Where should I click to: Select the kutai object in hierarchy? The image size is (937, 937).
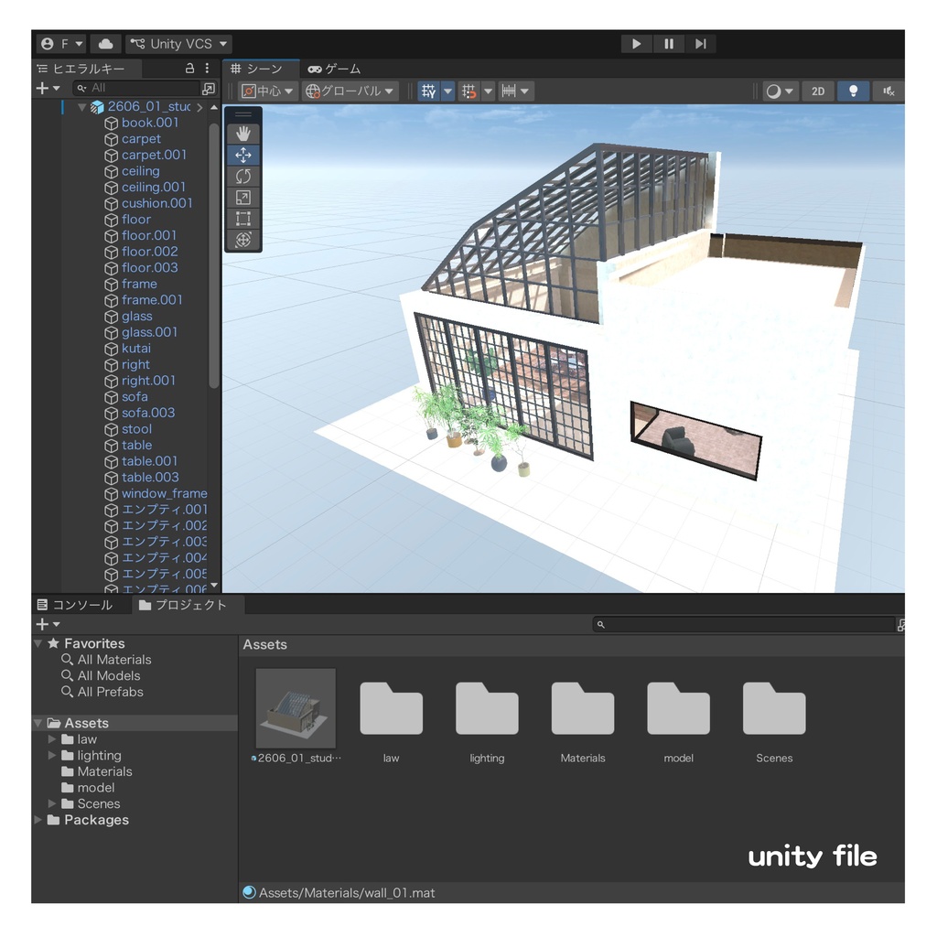pos(135,349)
